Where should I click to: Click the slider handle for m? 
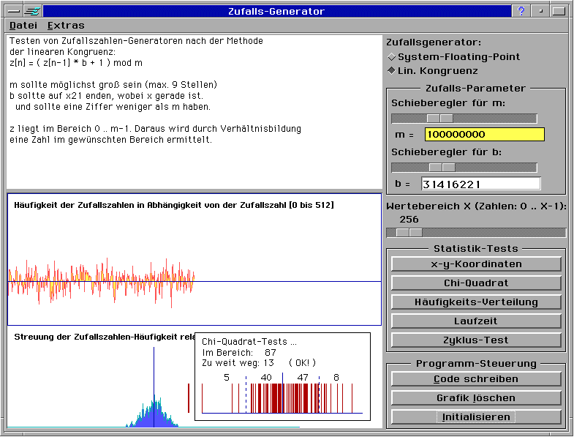[x=439, y=119]
